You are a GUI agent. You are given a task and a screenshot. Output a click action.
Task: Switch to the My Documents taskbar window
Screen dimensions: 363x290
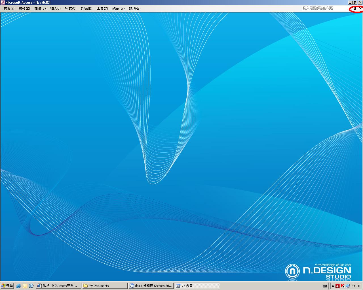[x=105, y=286]
